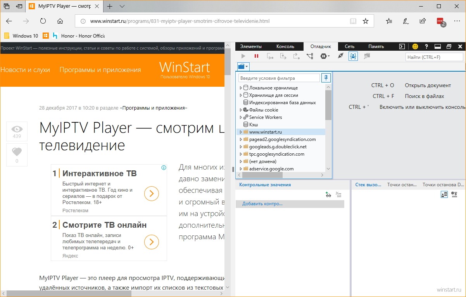This screenshot has height=297, width=466.
Task: Undock the DevTools into separate window
Action: click(449, 46)
